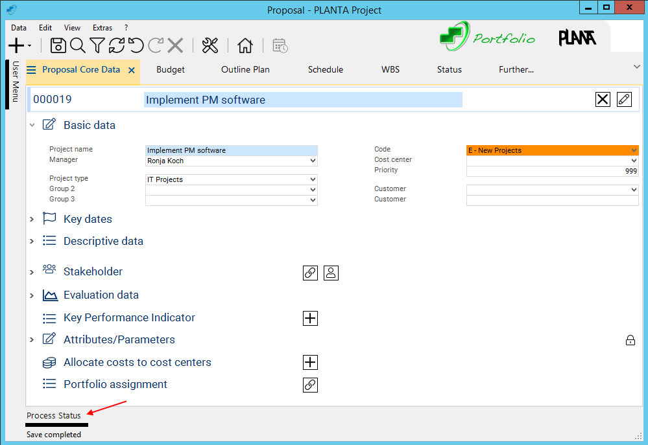Click the Redo arrow icon
The height and width of the screenshot is (445, 648).
coord(156,45)
